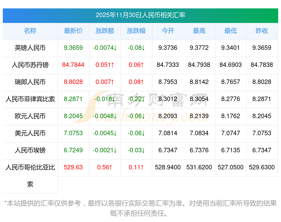Image resolution: width=281 pixels, height=222 pixels.
Task: Select the -0.0045↓ change value for USD
Action: tap(105, 133)
